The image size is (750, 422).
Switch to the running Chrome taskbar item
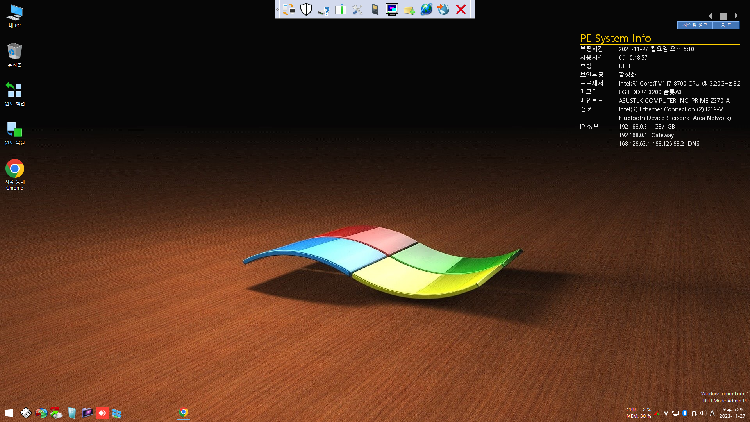[184, 413]
